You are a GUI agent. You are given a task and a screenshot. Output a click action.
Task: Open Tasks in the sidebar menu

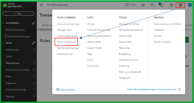[x=9, y=56]
